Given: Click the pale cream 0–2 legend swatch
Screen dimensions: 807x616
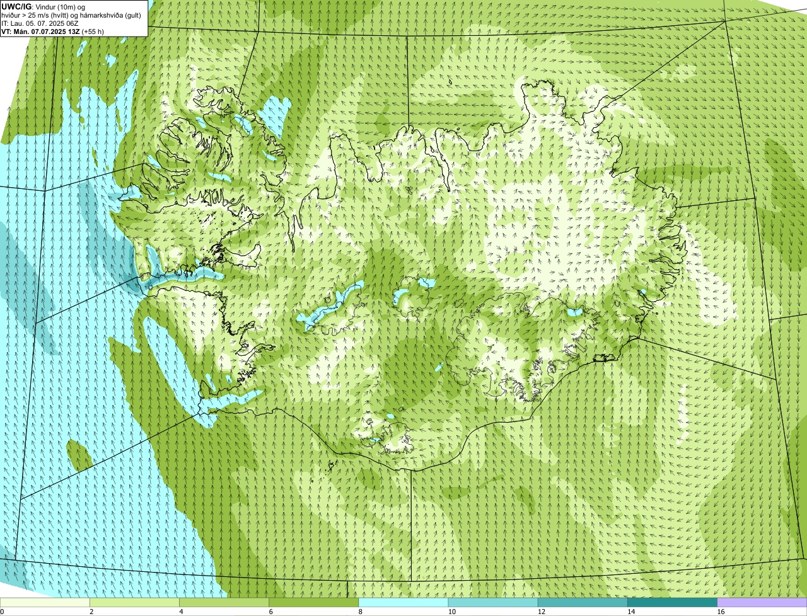Looking at the screenshot, I should click(45, 602).
